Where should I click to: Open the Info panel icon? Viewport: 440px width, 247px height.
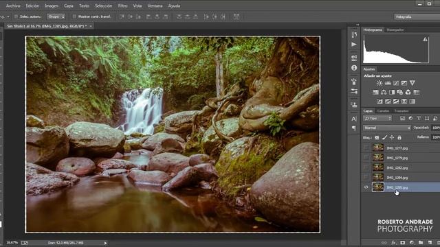click(354, 68)
